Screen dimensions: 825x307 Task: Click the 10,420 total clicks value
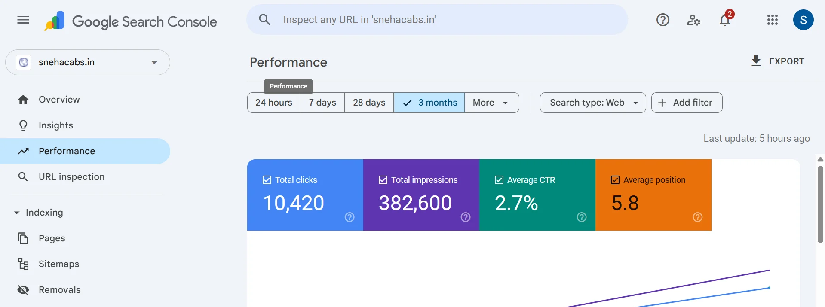[293, 203]
